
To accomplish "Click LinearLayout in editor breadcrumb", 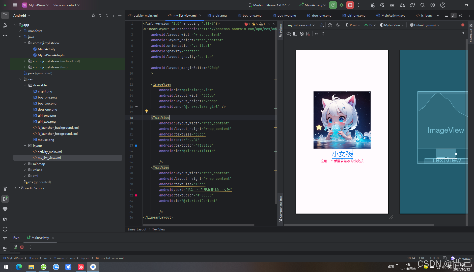I will coord(137,229).
